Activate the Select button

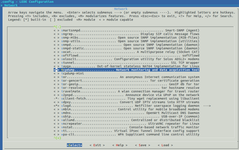[x=74, y=145]
